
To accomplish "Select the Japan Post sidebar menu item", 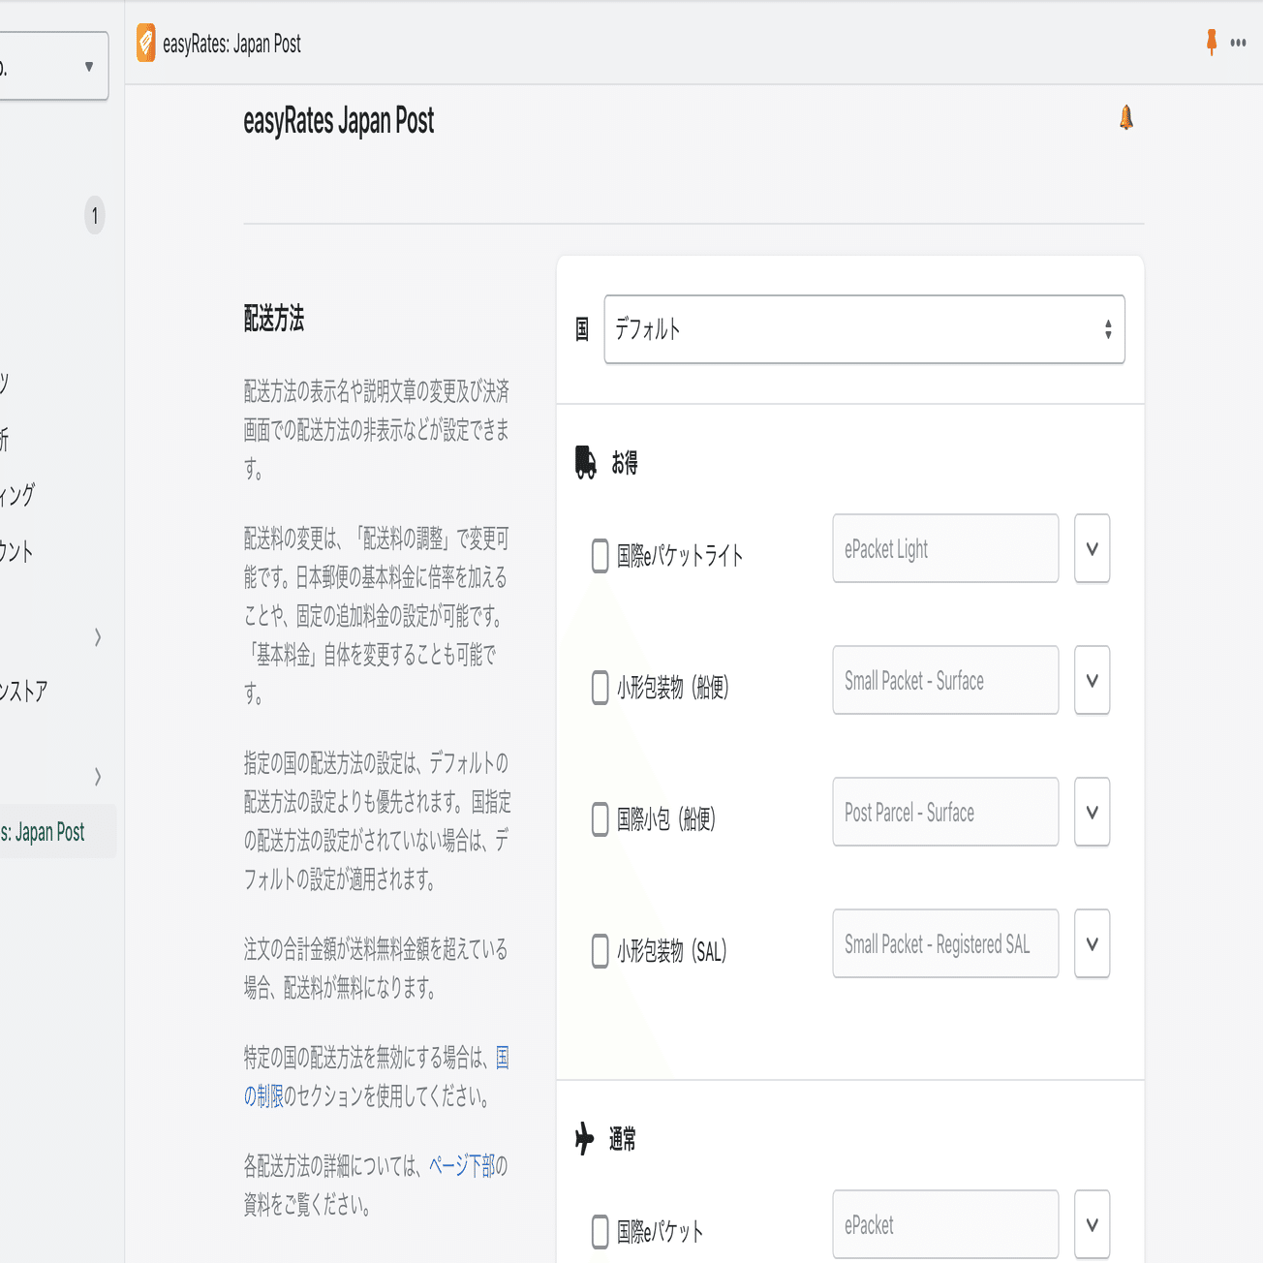I will tap(56, 832).
